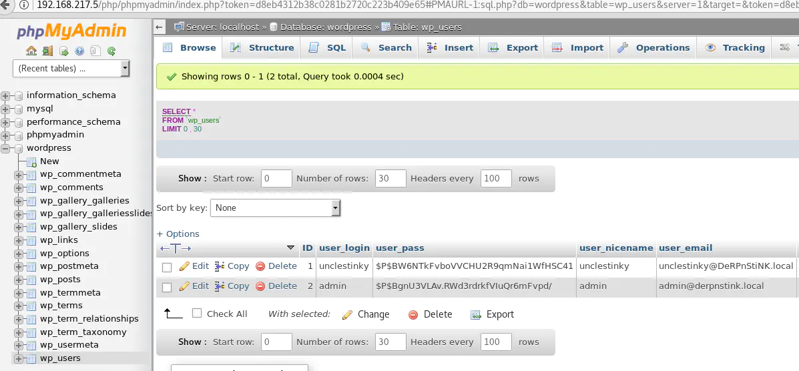
Task: Select the Browse tab
Action: 189,47
